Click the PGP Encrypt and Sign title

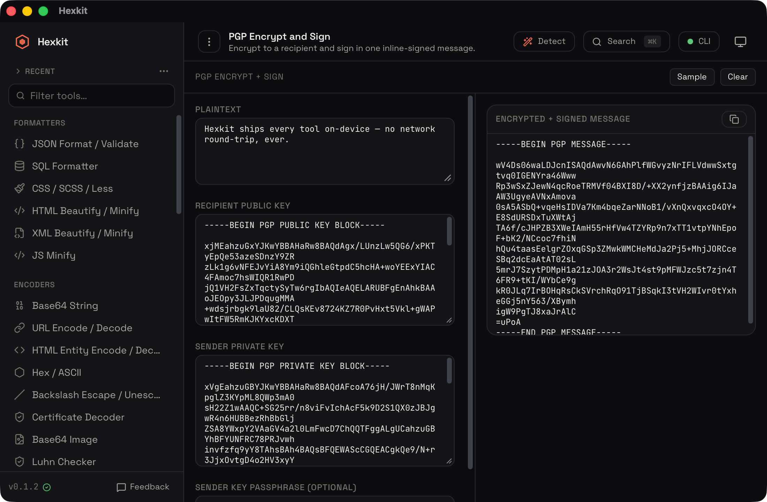(279, 37)
